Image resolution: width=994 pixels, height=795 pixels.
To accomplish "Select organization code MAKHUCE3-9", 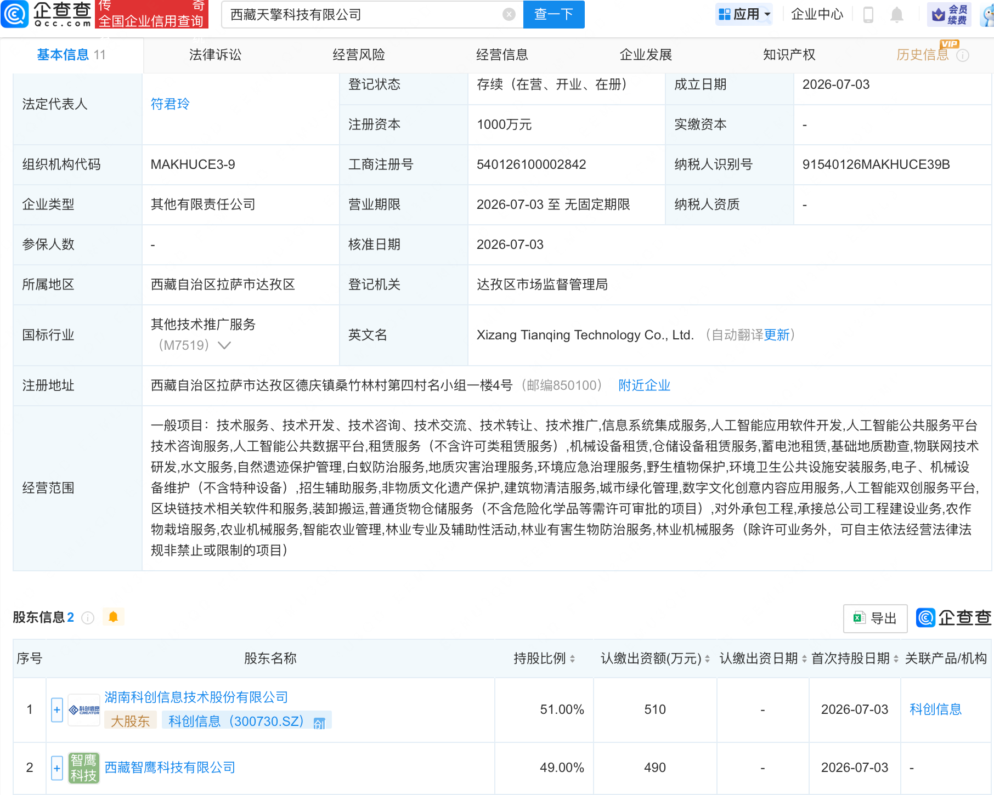I will pyautogui.click(x=193, y=164).
